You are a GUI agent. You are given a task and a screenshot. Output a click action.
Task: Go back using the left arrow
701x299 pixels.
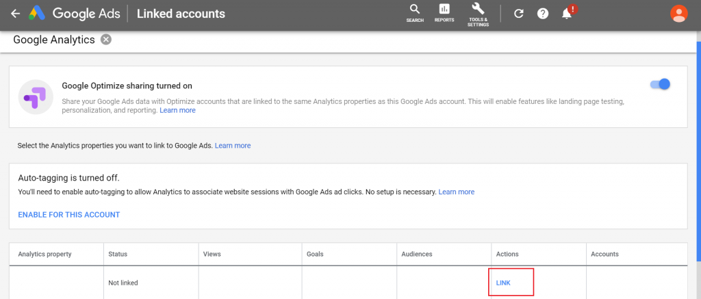[x=16, y=14]
